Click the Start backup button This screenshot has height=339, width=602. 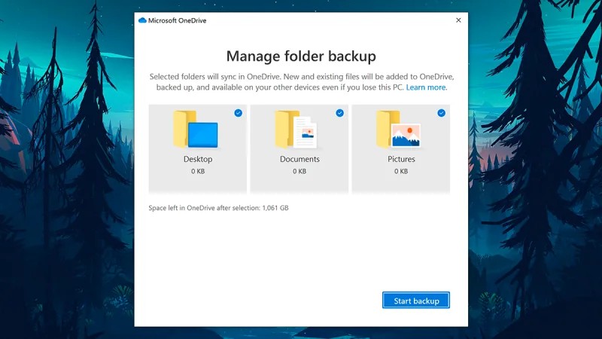coord(416,300)
